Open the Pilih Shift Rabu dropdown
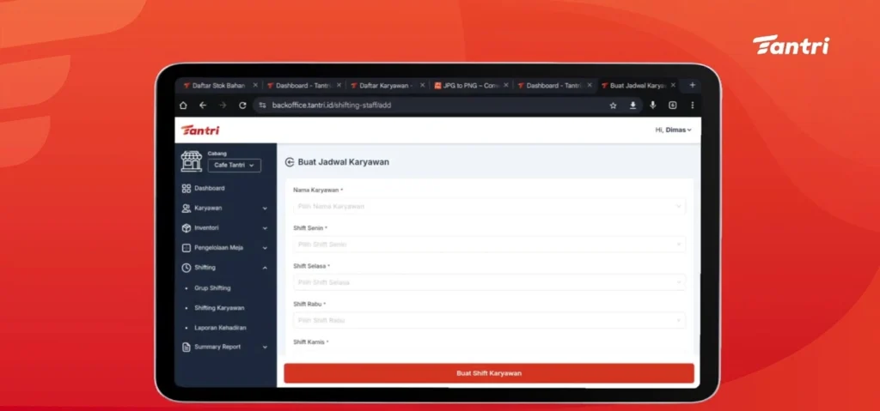The image size is (880, 411). 489,320
